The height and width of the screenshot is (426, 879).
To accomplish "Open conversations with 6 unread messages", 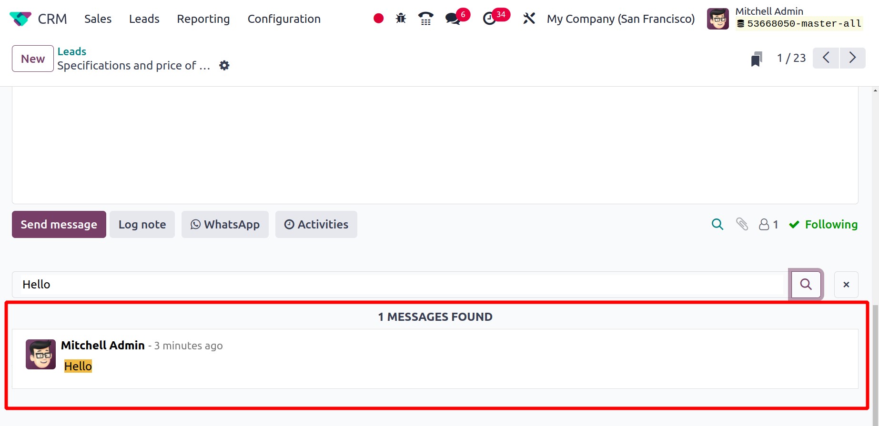I will click(457, 17).
